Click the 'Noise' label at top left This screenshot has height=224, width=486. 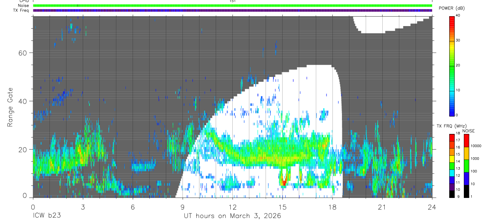24,6
